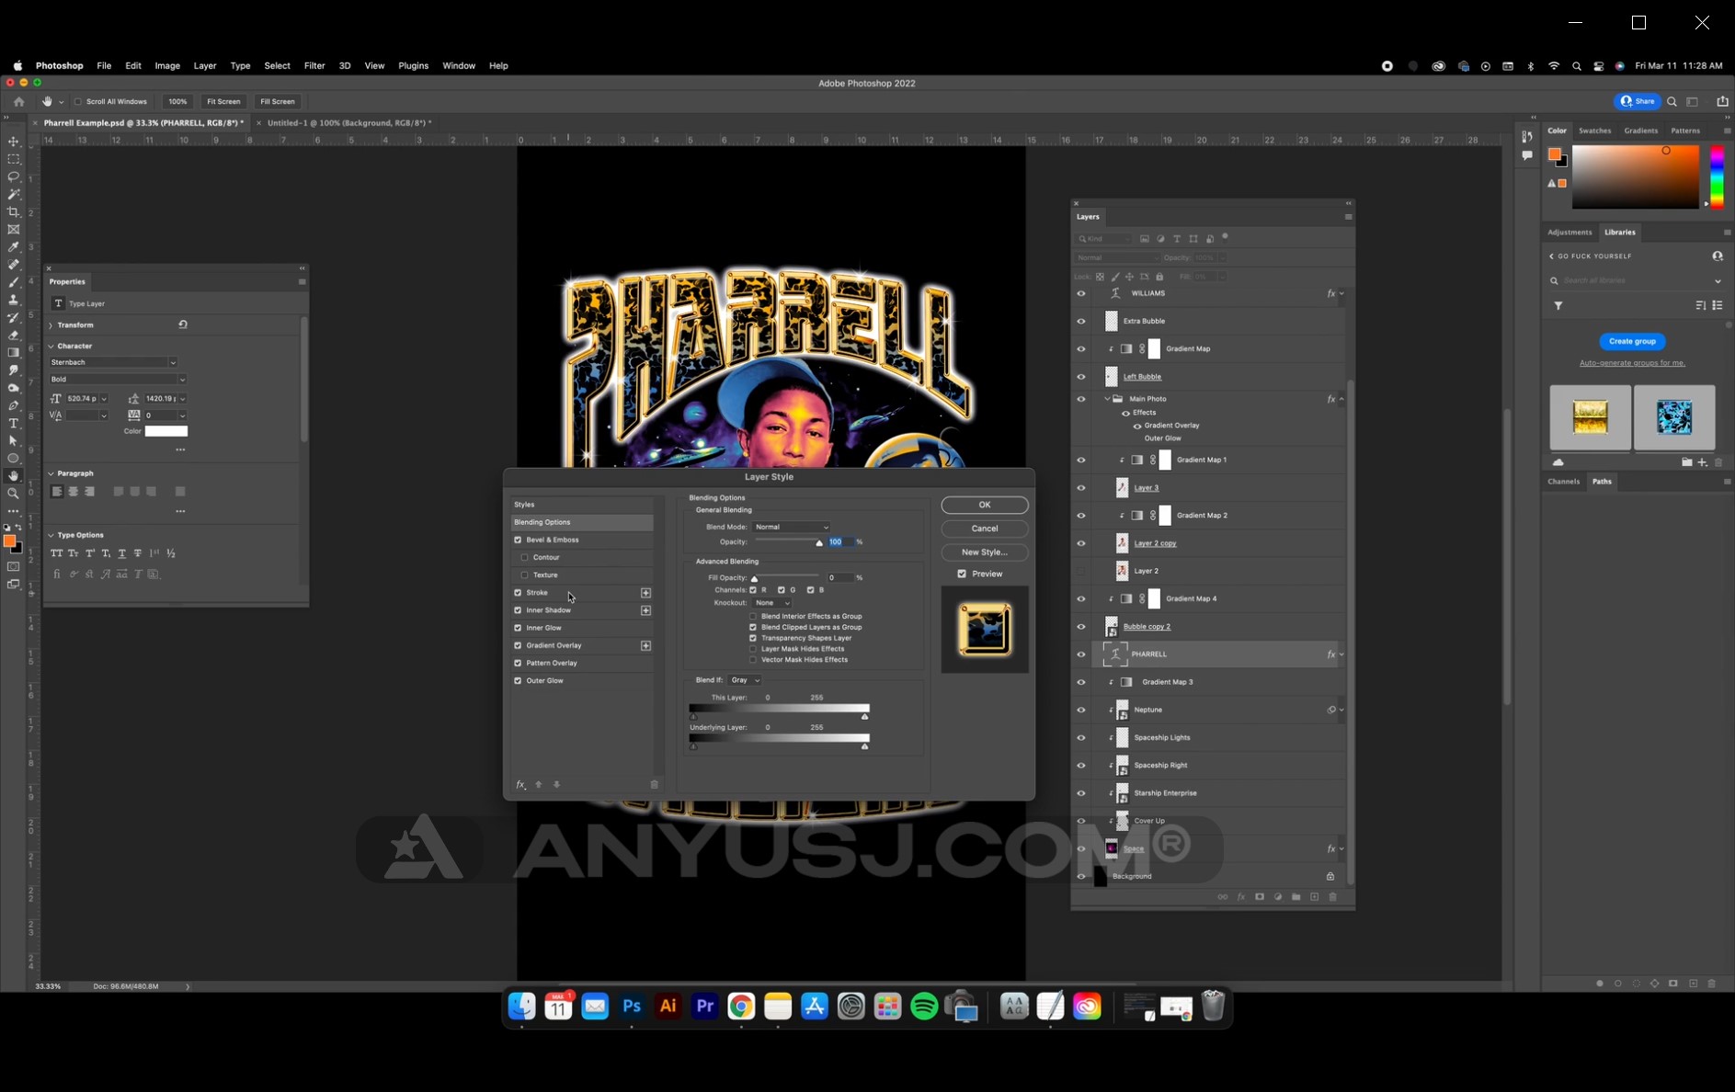Open Illustrator from the Dock
Screen dimensions: 1735x1092
click(x=668, y=1007)
